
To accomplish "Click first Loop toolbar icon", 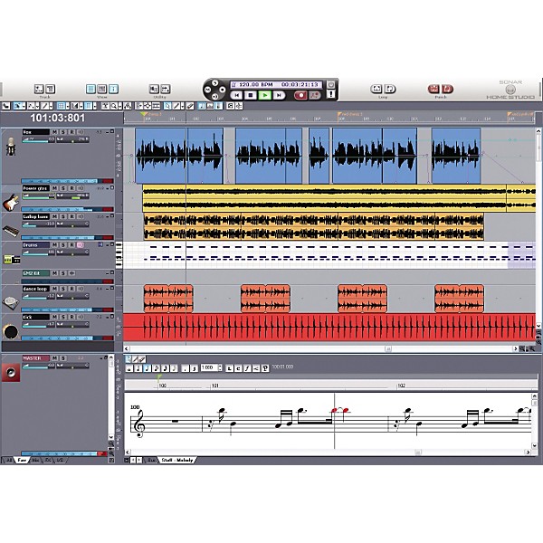I will tap(376, 89).
